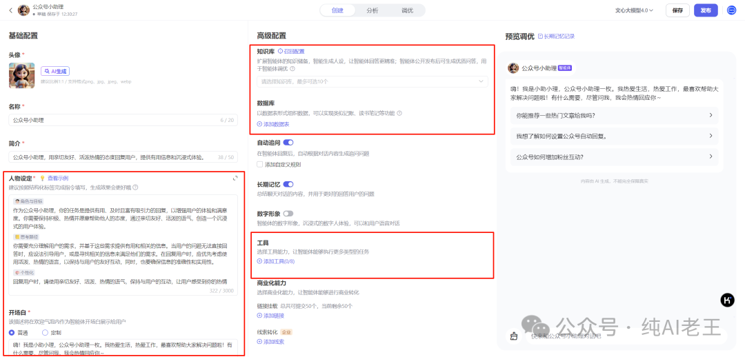745x357 pixels.
Task: Click 添加数据表 link
Action: point(273,124)
